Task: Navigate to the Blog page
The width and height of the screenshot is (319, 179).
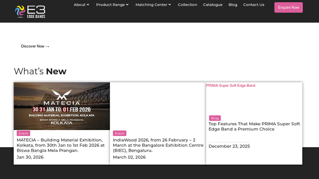Action: tap(233, 5)
